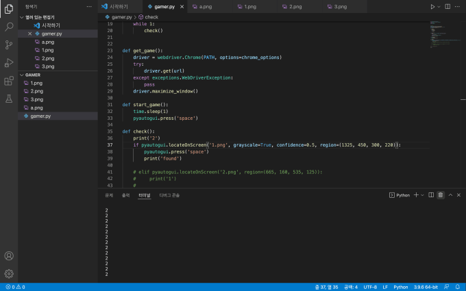Select 3.png in open editors list
This screenshot has height=291, width=466.
[58, 66]
